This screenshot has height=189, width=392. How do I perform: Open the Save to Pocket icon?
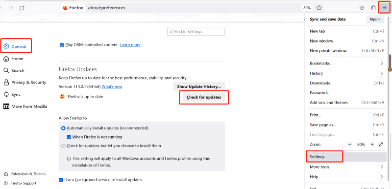[x=362, y=8]
